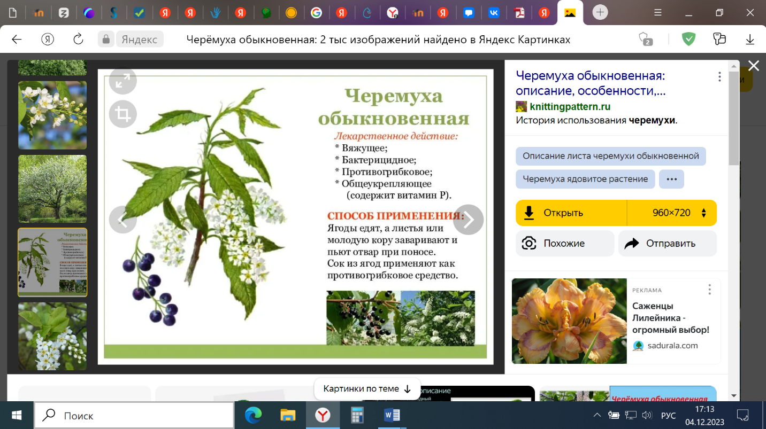Image resolution: width=766 pixels, height=429 pixels.
Task: Switch to the PDF document tab
Action: 519,13
